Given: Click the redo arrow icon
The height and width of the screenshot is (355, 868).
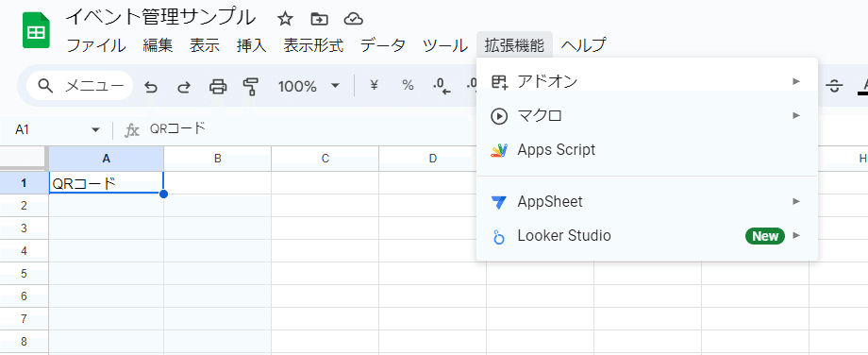Looking at the screenshot, I should (x=184, y=87).
